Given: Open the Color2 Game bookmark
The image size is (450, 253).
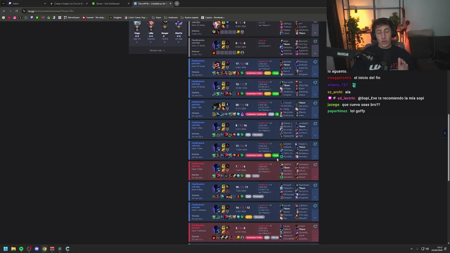Looking at the screenshot, I should click(x=136, y=18).
